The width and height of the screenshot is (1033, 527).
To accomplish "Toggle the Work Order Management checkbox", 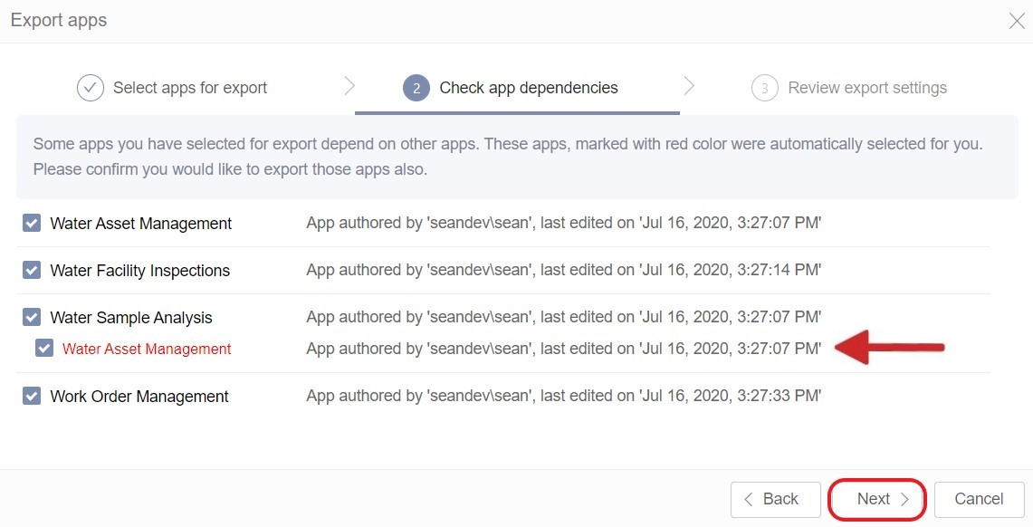I will 33,396.
